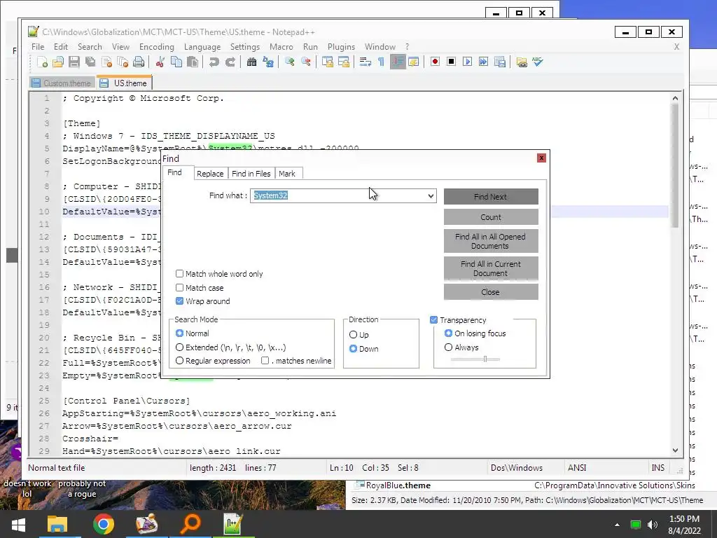Click the ABC spell check icon

[x=538, y=62]
